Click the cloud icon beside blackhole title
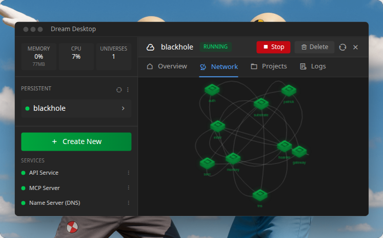Image resolution: width=383 pixels, height=238 pixels. click(150, 47)
